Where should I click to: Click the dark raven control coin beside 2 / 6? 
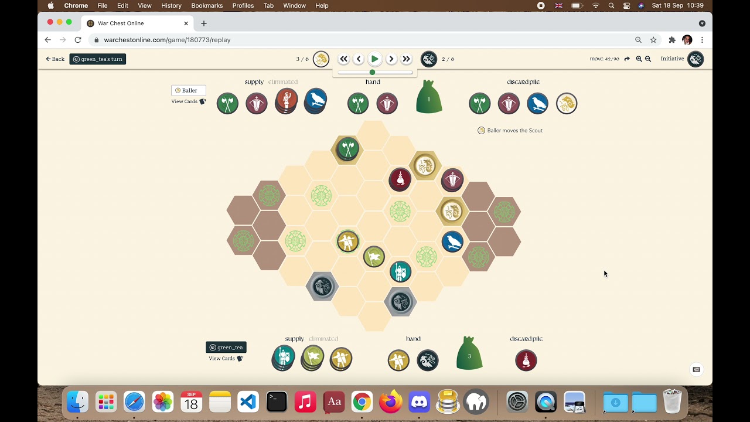[x=429, y=59]
